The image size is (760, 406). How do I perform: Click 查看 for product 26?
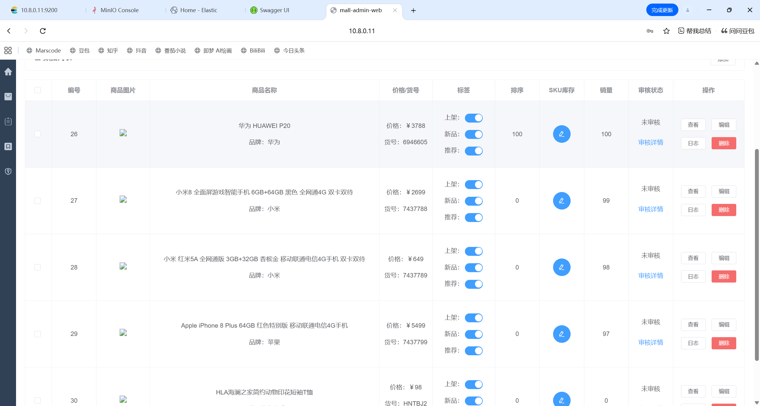(693, 125)
